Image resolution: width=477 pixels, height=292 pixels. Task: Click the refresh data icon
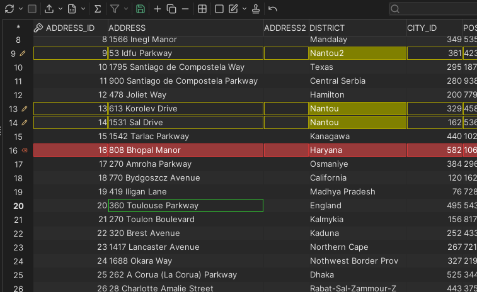pos(9,9)
